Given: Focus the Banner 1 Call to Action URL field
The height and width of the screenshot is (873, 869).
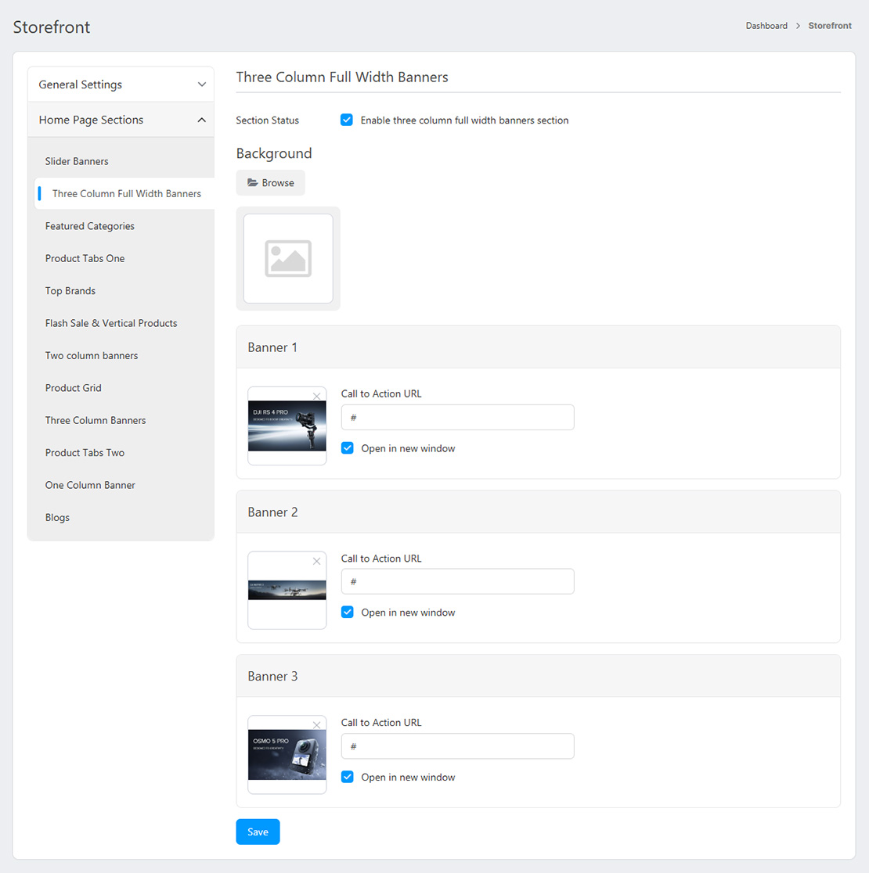Looking at the screenshot, I should 457,418.
